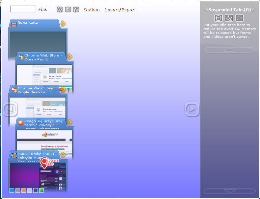
Task: Sort suspended tabs by domain icon
Action: (x=240, y=18)
